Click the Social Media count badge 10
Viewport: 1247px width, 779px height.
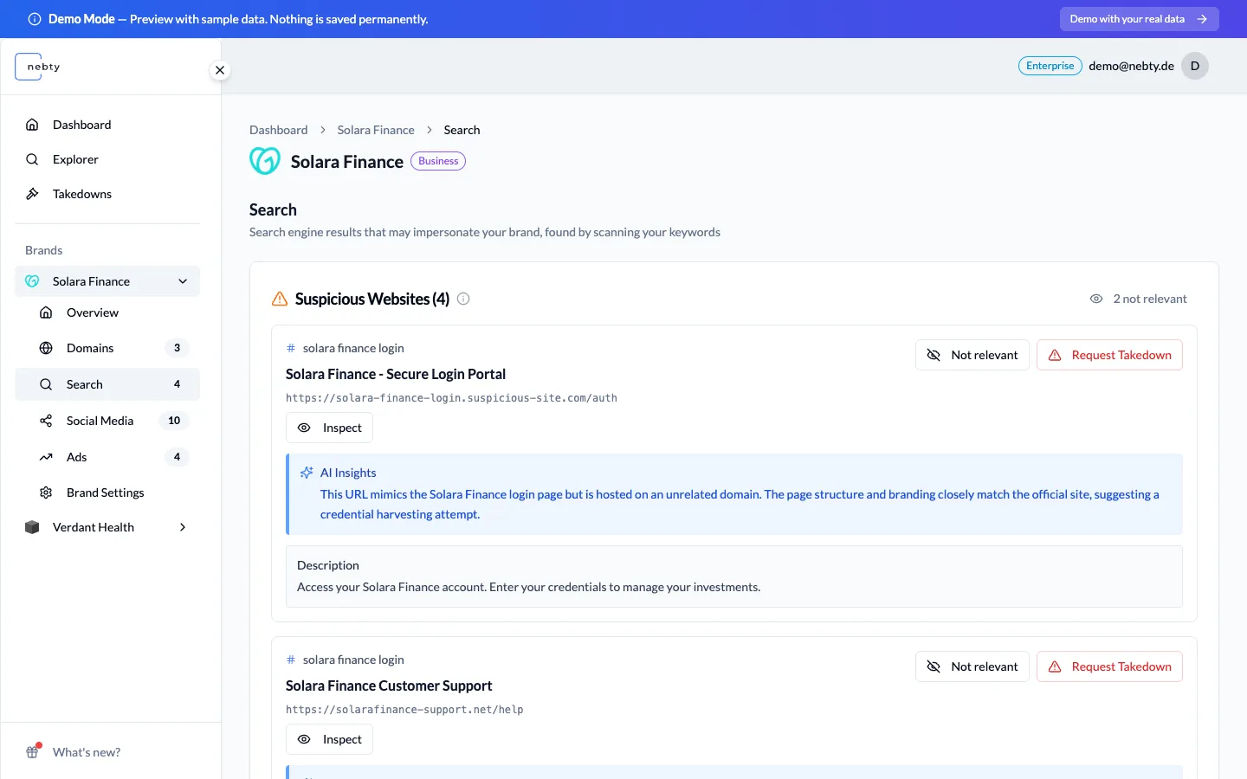(x=174, y=421)
